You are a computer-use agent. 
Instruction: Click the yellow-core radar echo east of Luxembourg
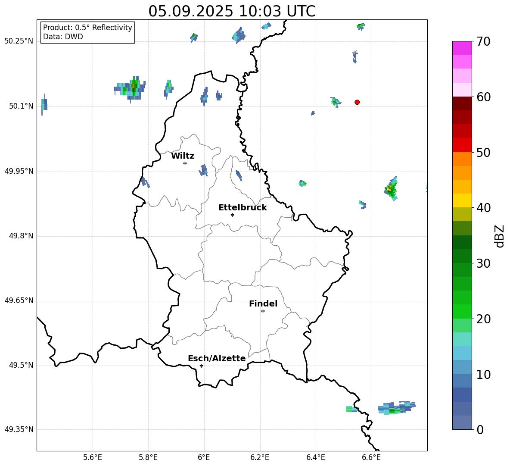(x=391, y=189)
